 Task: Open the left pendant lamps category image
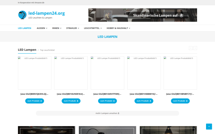tap(47, 130)
